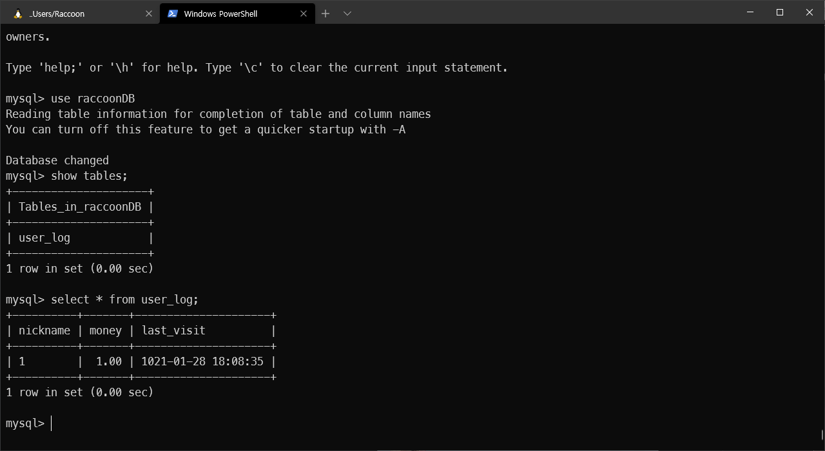
Task: Click the vertical scrollbar thumb
Action: [x=822, y=436]
